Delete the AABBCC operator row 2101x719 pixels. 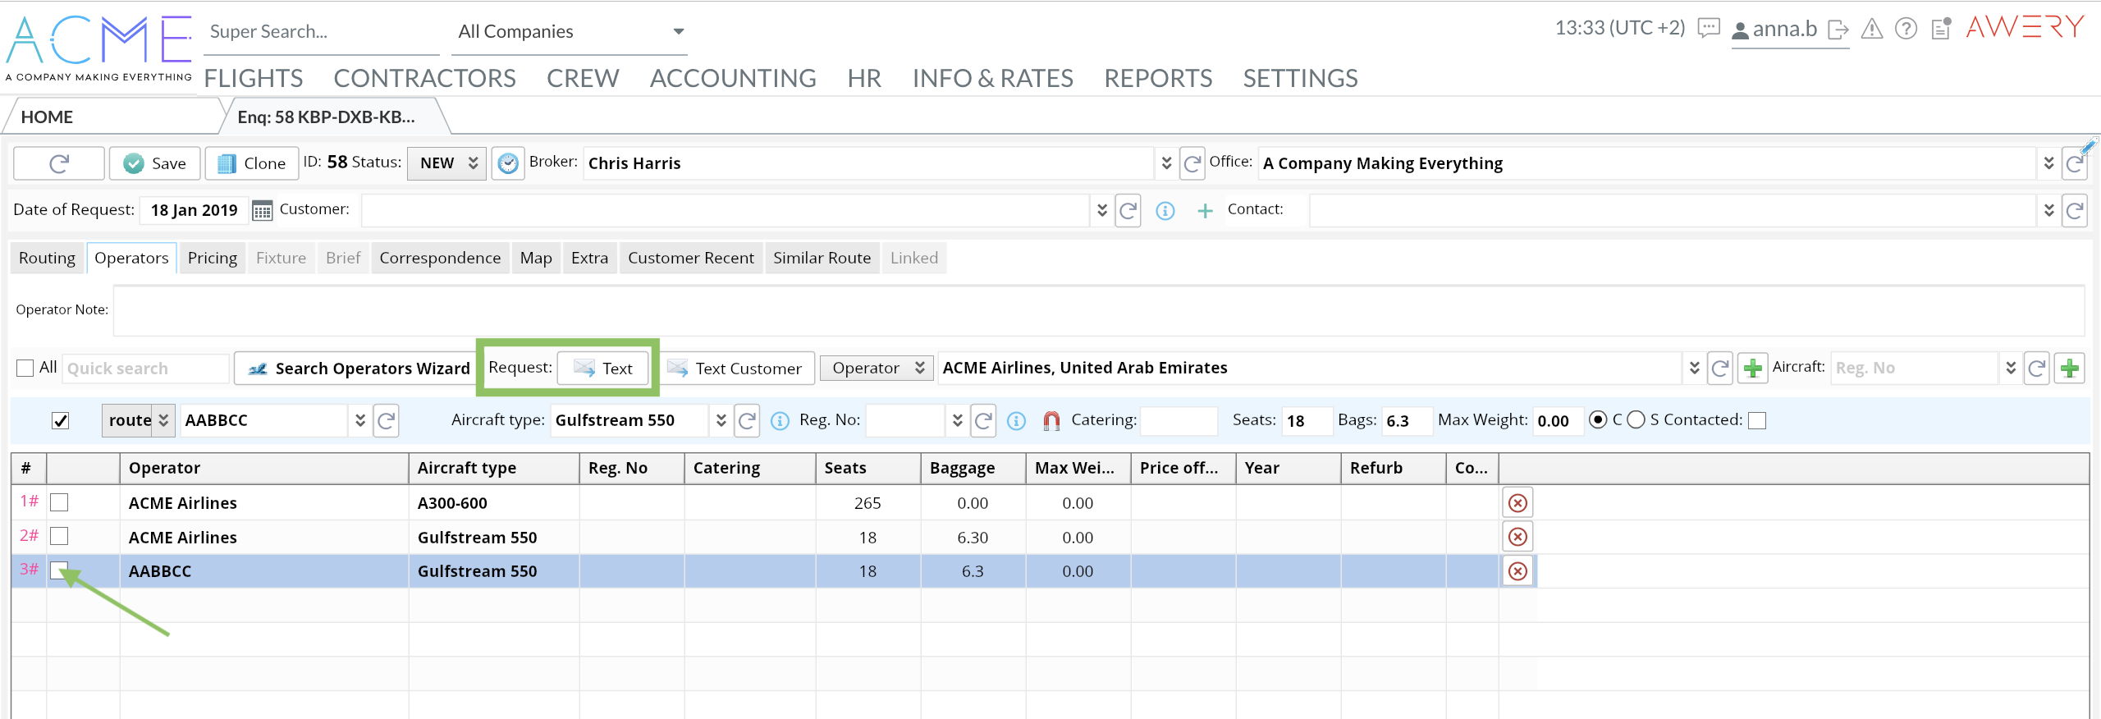click(1517, 571)
